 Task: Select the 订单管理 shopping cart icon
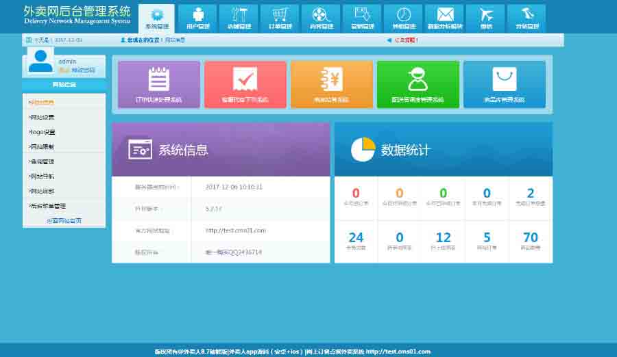280,18
